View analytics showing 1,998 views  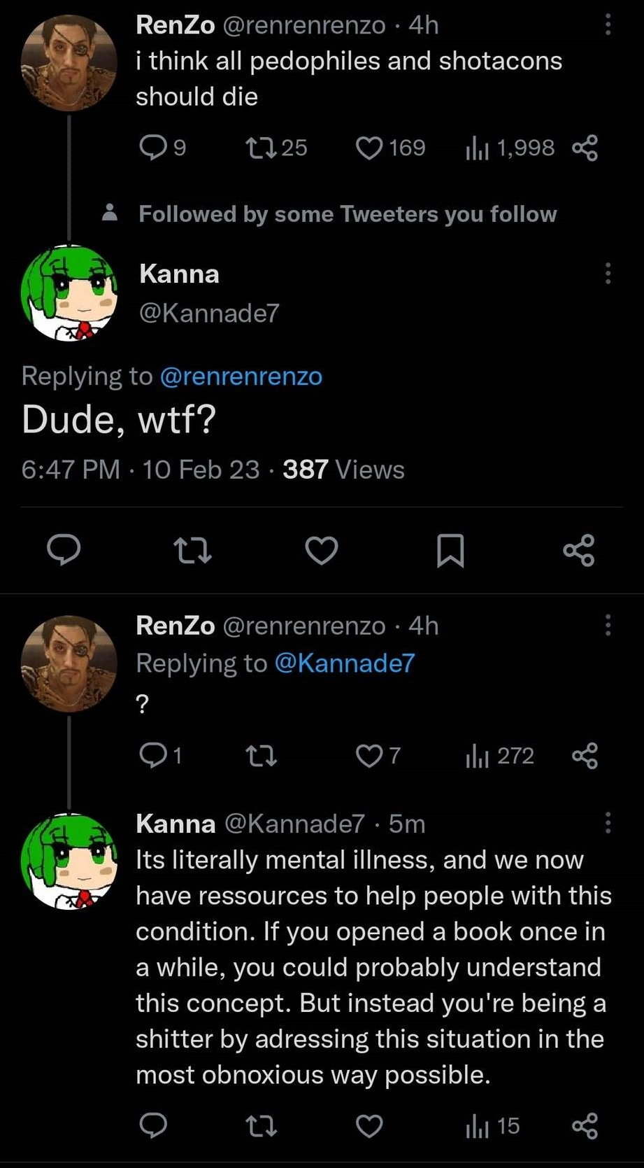pyautogui.click(x=477, y=148)
